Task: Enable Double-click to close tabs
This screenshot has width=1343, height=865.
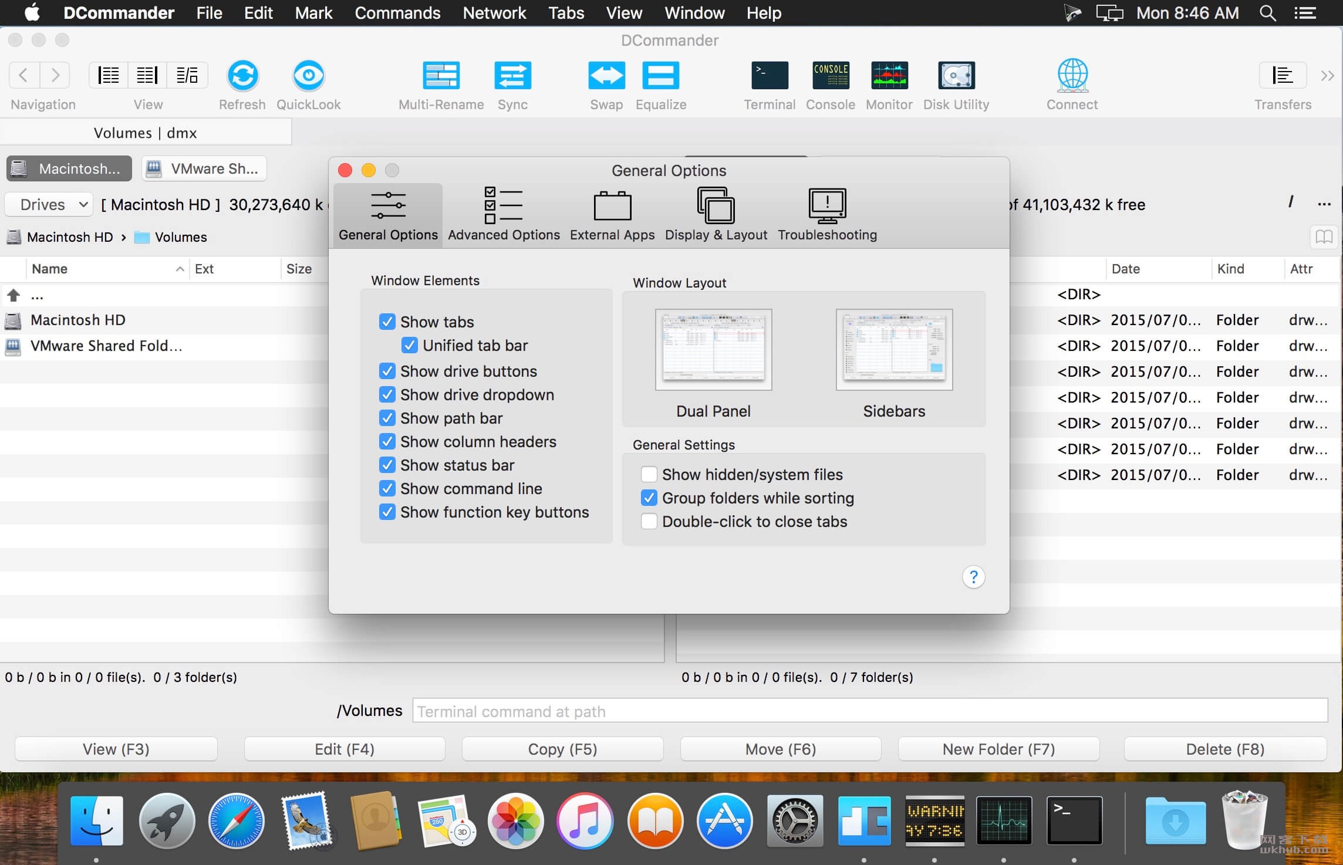Action: click(x=649, y=521)
